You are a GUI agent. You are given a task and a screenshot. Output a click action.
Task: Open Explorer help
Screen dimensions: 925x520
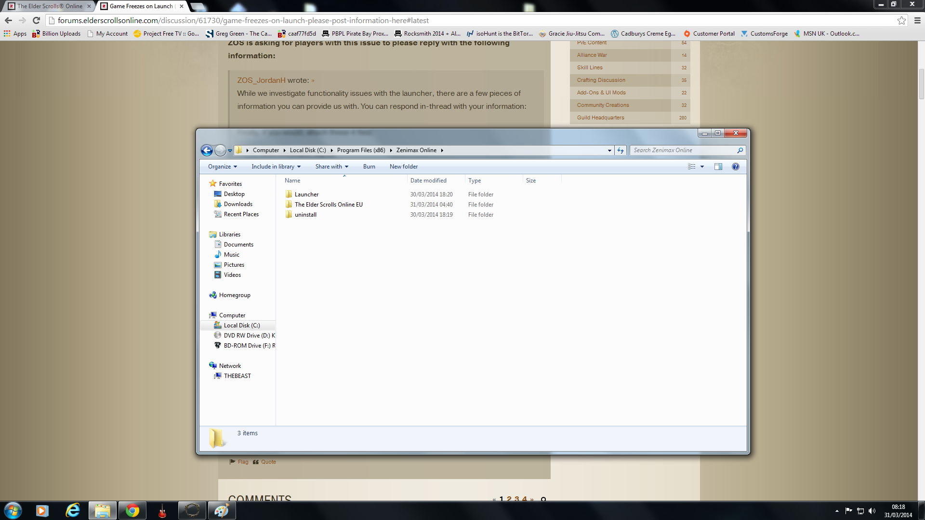coord(736,167)
